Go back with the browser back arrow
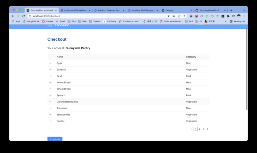257x153 pixels. 13,16
